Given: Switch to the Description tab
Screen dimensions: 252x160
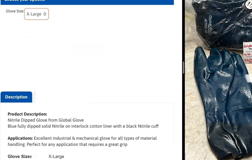Looking at the screenshot, I should (x=16, y=97).
